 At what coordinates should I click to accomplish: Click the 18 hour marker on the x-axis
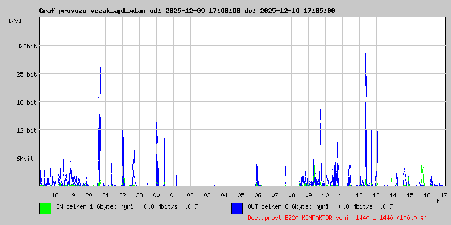(55, 195)
